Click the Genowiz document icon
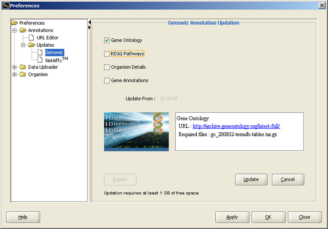Image resolution: width=328 pixels, height=229 pixels. (x=40, y=52)
